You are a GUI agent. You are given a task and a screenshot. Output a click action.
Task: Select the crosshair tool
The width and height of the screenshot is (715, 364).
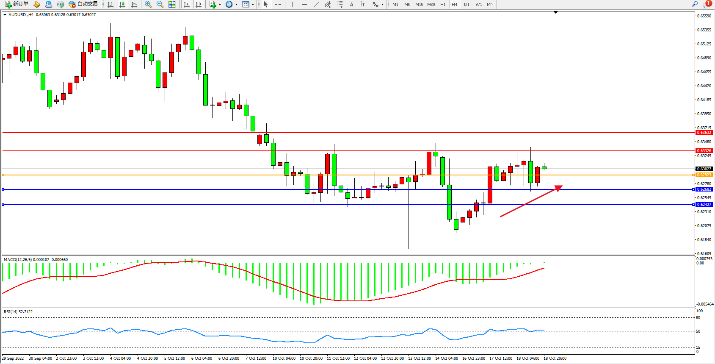(x=278, y=4)
